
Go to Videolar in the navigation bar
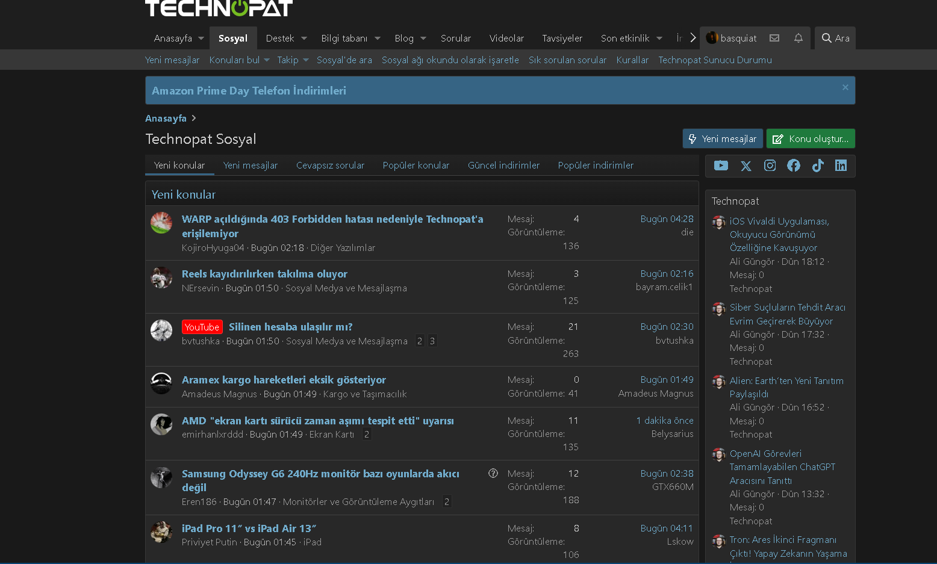point(507,38)
